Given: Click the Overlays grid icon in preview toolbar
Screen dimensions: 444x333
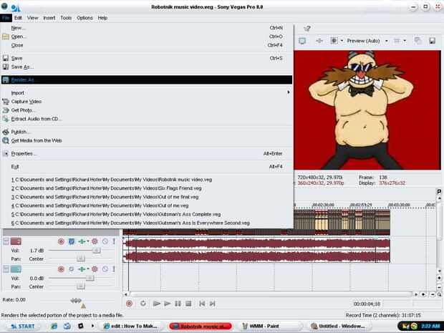Looking at the screenshot, I should tap(397, 41).
